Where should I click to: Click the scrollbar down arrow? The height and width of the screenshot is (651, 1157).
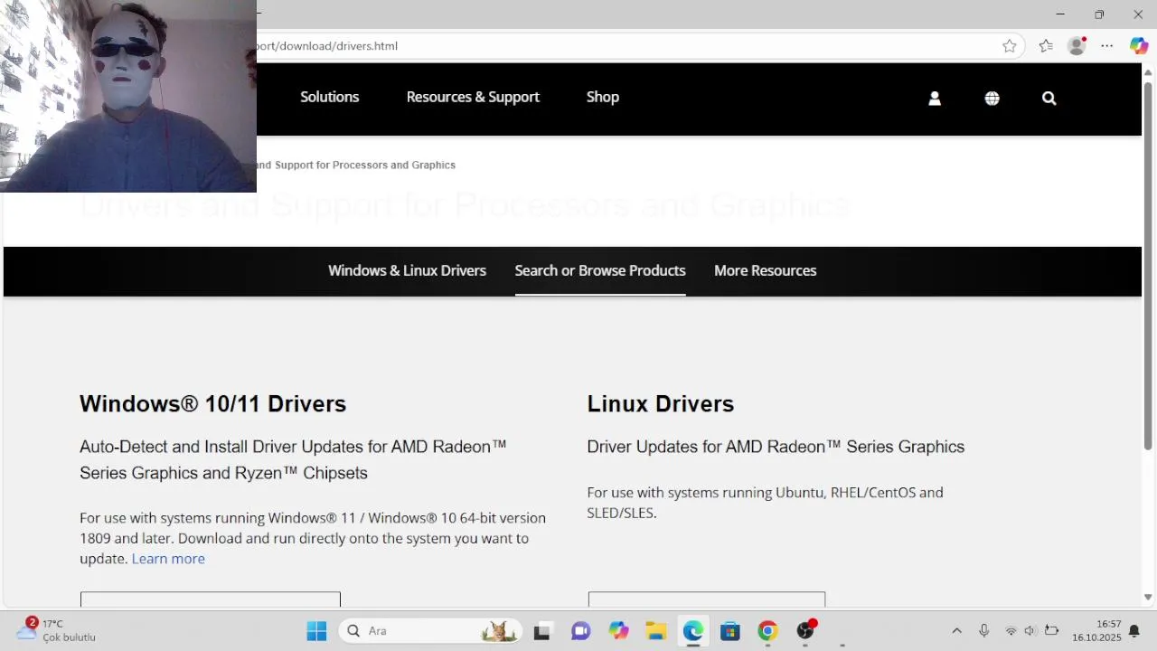pyautogui.click(x=1148, y=597)
